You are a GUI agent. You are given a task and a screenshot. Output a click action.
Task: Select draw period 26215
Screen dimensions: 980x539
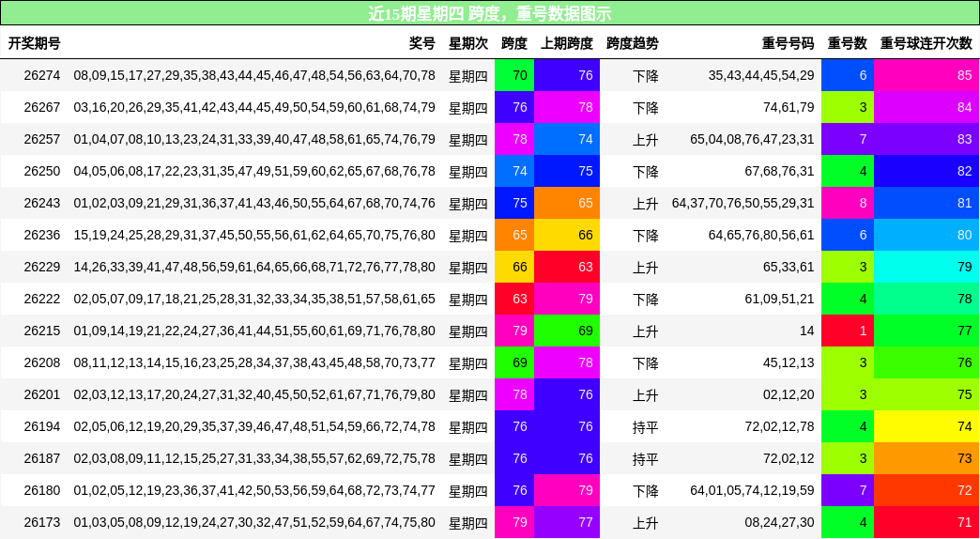click(x=42, y=331)
